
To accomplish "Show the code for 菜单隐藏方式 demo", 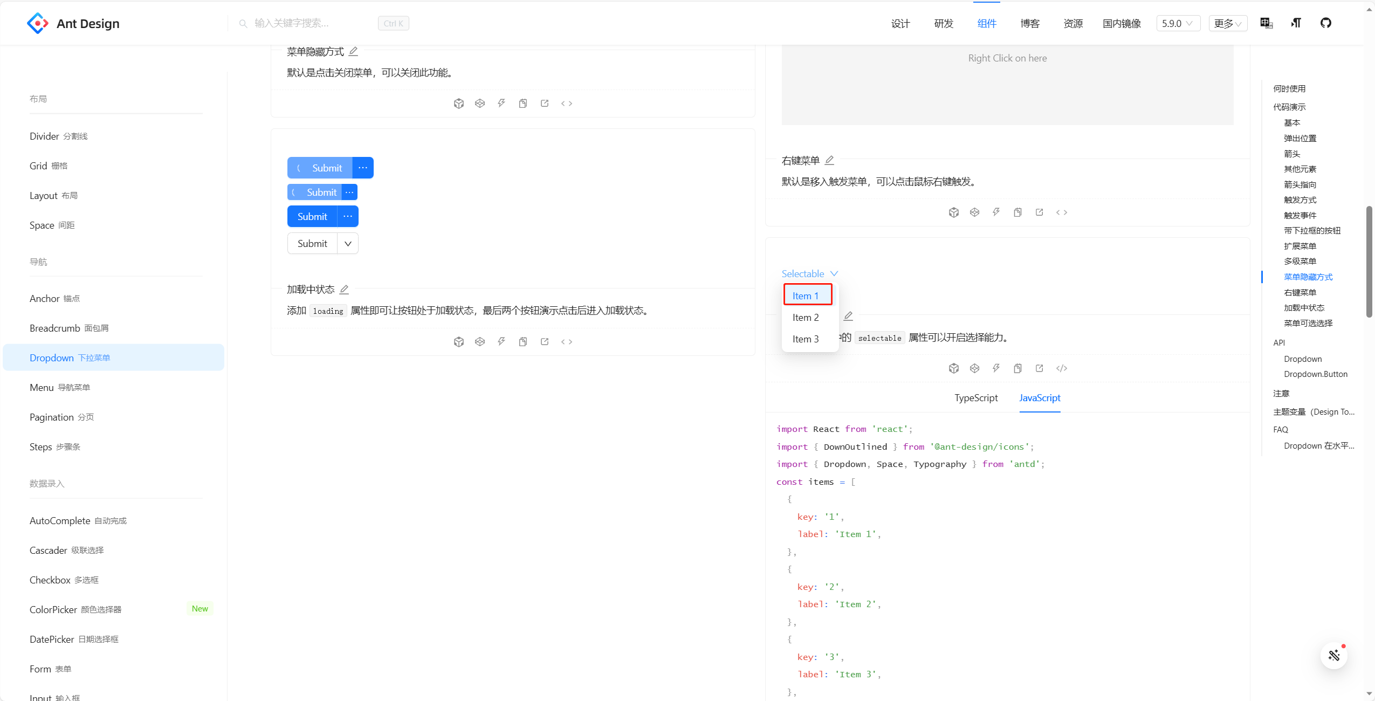I will [x=566, y=103].
